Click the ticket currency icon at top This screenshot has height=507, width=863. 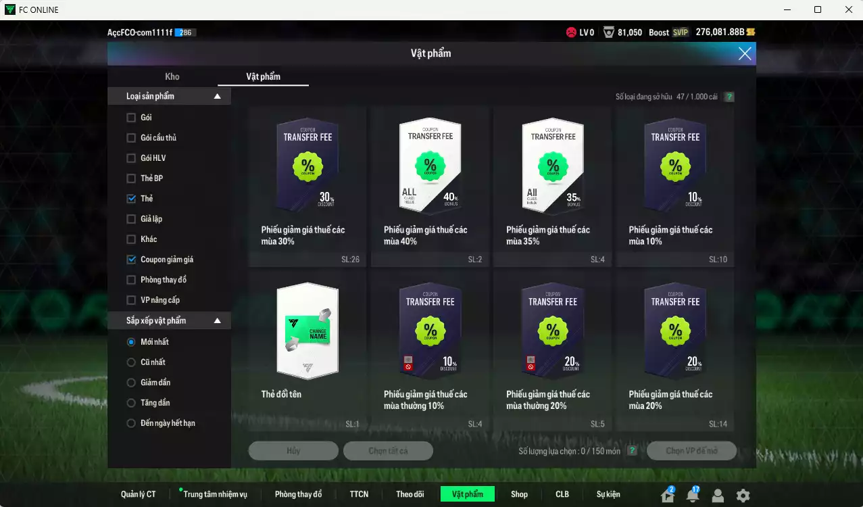(x=750, y=32)
